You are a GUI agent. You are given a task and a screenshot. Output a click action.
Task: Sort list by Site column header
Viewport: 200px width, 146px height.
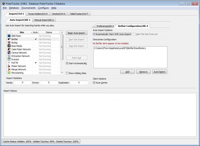pos(22,32)
